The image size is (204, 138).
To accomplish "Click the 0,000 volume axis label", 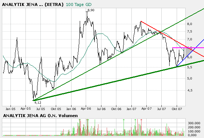I will (x=192, y=135).
